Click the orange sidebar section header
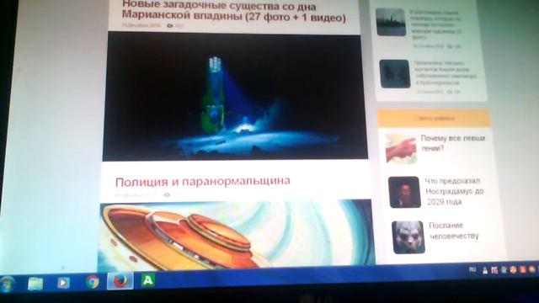The image size is (539, 303). pyautogui.click(x=434, y=118)
